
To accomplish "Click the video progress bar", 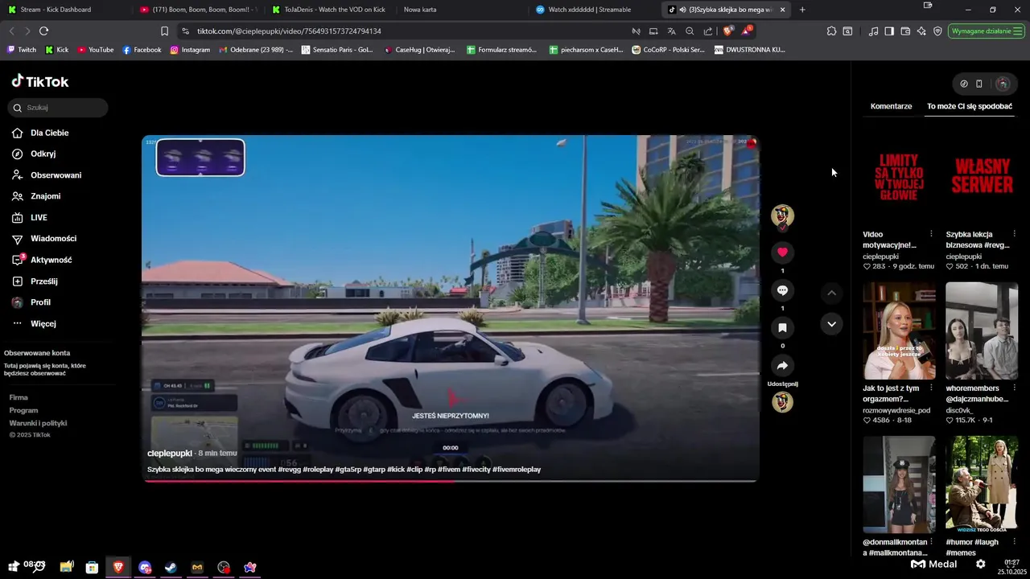I will [x=451, y=481].
